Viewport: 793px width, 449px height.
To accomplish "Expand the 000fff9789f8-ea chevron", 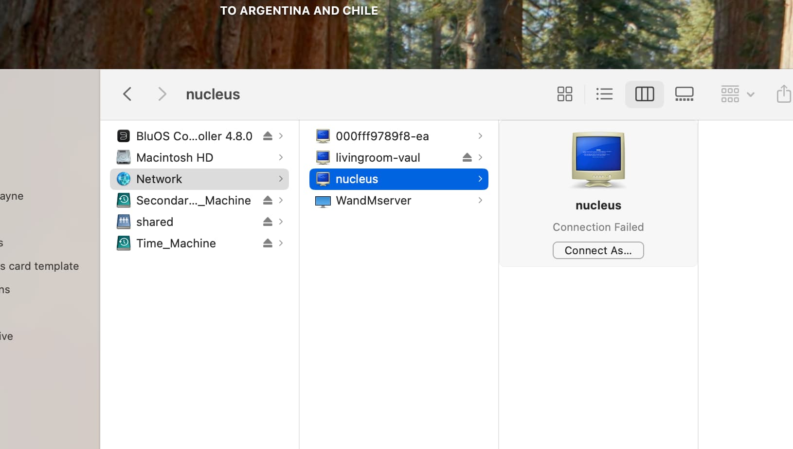I will tap(480, 136).
